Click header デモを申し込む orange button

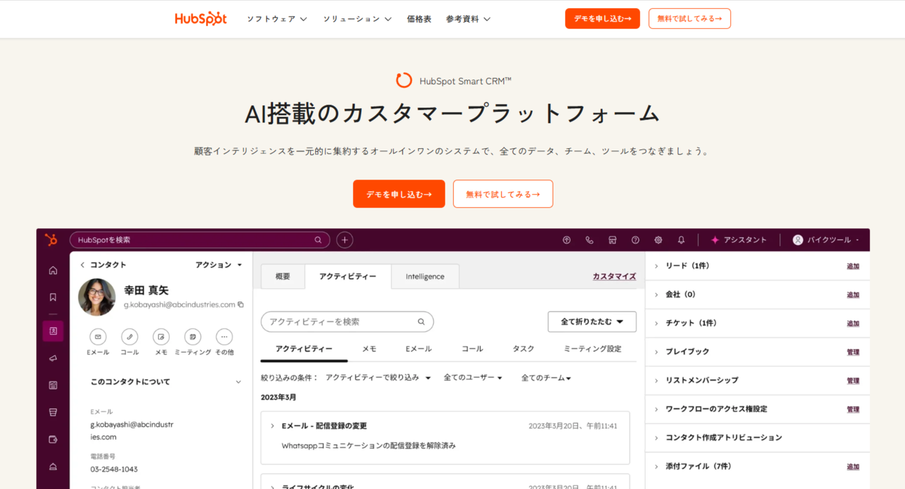tap(603, 18)
